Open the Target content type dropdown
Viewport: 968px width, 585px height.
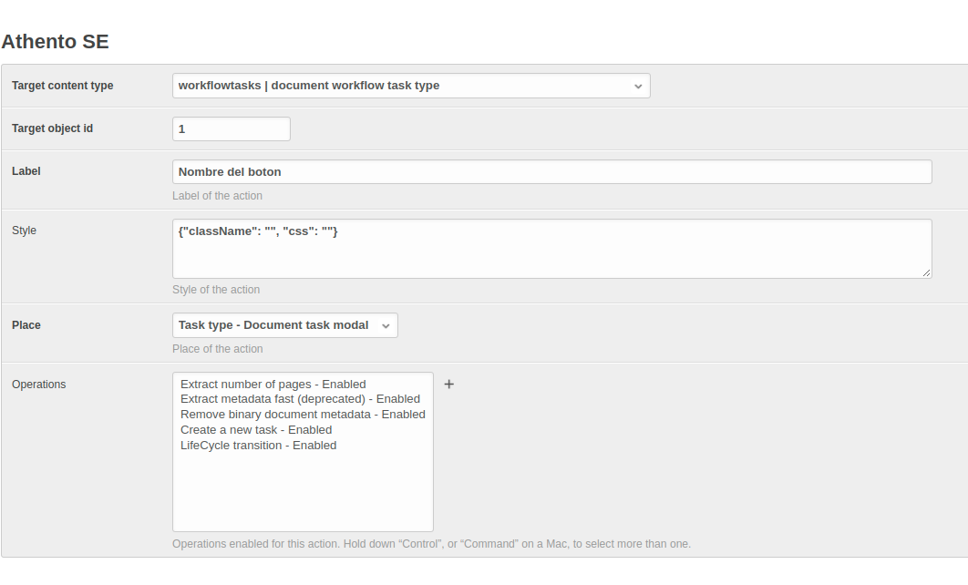(x=411, y=86)
